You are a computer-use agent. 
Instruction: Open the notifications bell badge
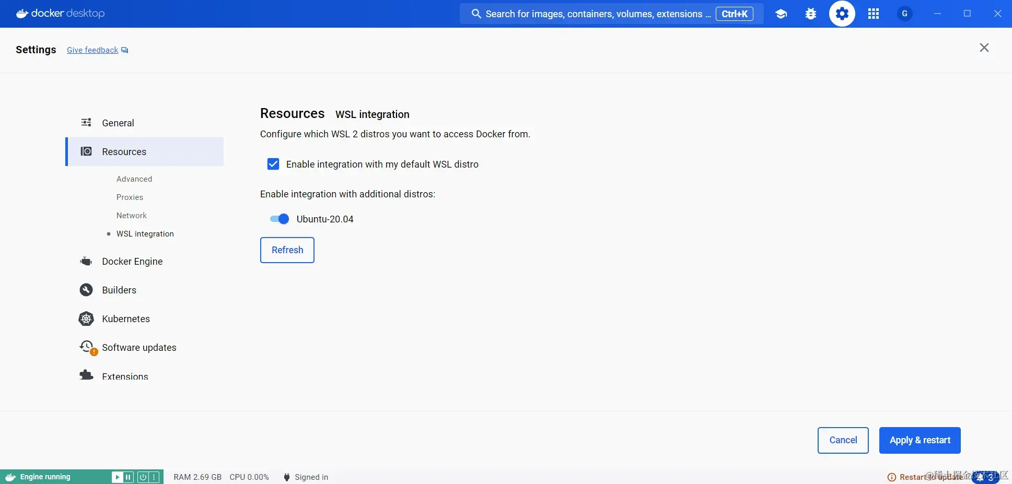pos(985,477)
